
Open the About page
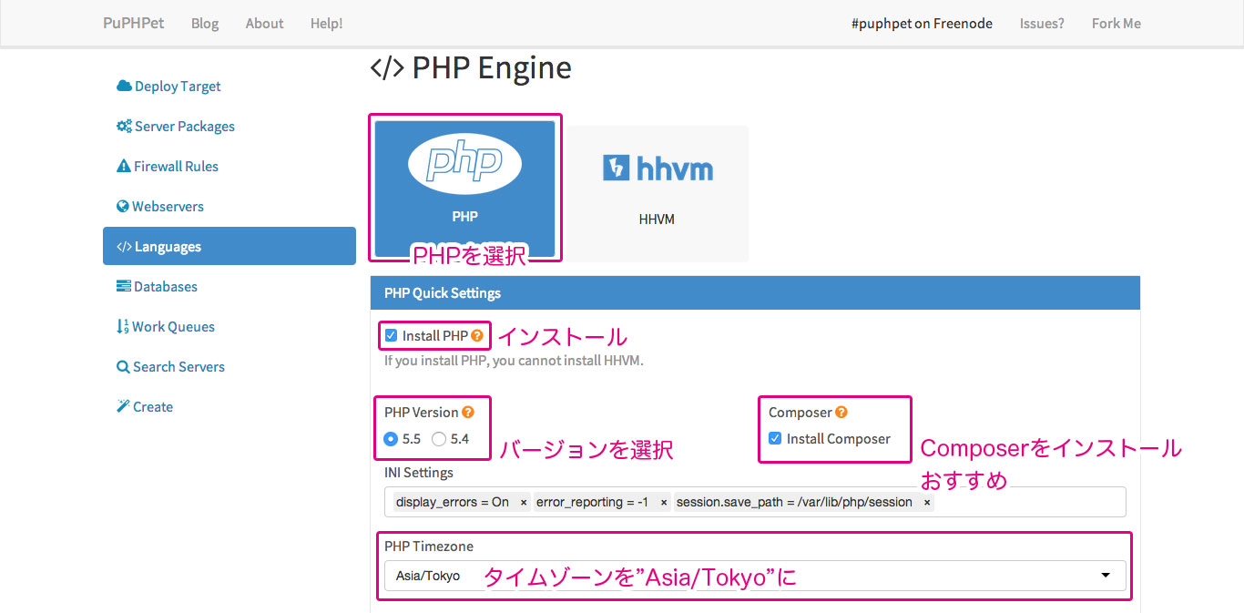(x=264, y=24)
